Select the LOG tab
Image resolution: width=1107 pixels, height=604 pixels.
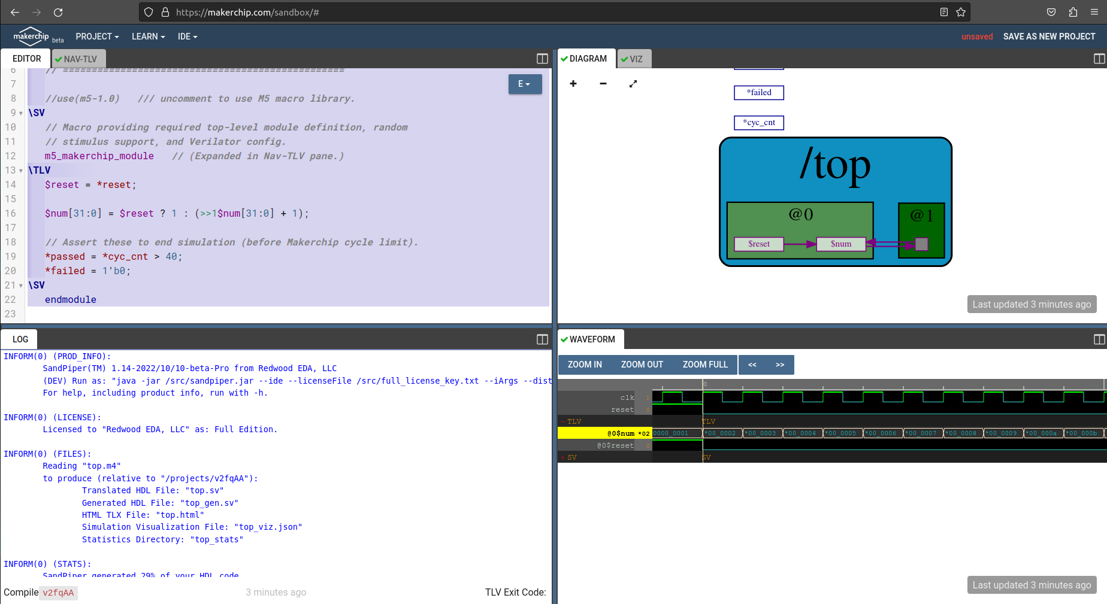coord(20,339)
